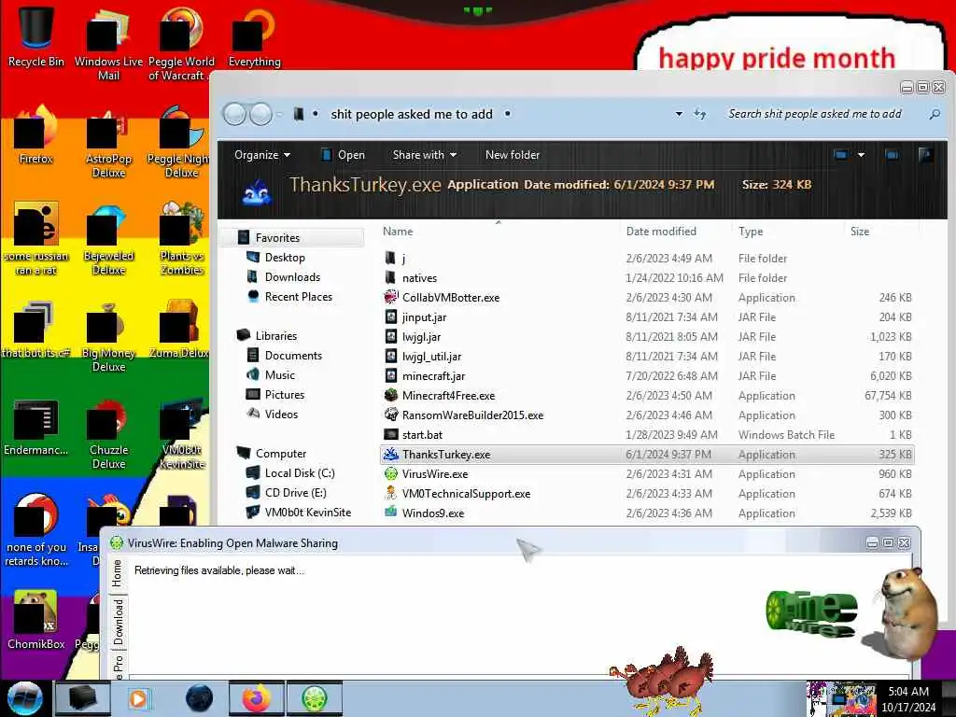The image size is (956, 717).
Task: Click the file explorer taskbar button
Action: coord(82,698)
